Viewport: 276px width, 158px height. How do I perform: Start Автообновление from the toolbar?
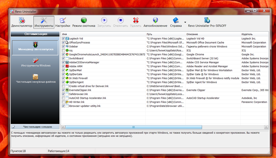(155, 22)
